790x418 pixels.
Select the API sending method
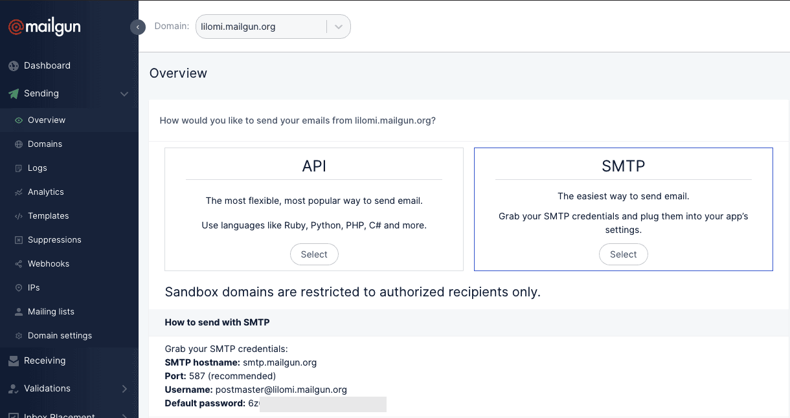pos(314,254)
